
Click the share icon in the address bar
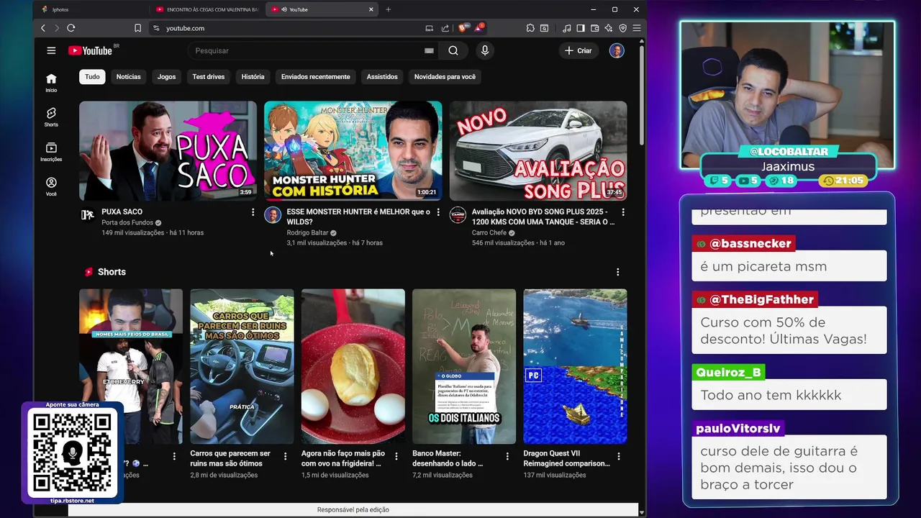(445, 28)
